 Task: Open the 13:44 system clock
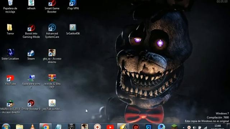pos(217,126)
